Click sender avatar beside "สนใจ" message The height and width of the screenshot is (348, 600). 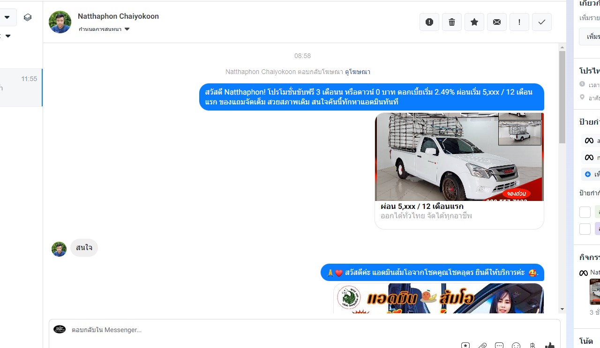[59, 249]
